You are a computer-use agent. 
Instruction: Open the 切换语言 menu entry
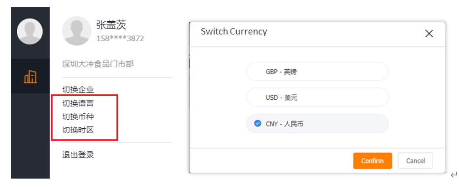[x=78, y=103]
